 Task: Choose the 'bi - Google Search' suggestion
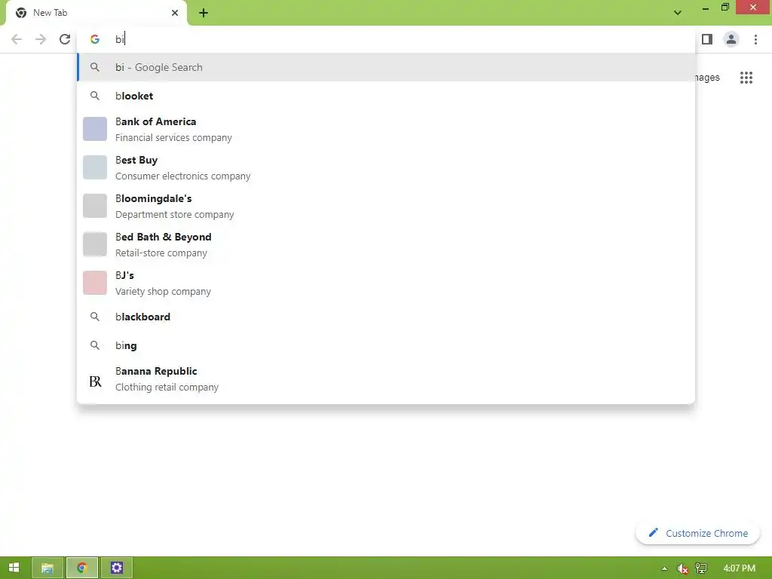click(386, 67)
